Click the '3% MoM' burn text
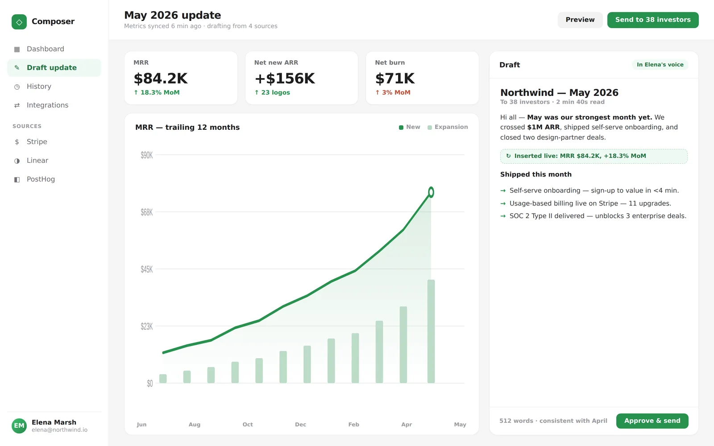The height and width of the screenshot is (446, 714). [393, 92]
